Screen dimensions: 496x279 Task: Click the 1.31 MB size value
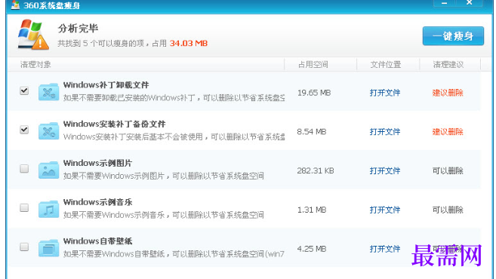pyautogui.click(x=312, y=210)
